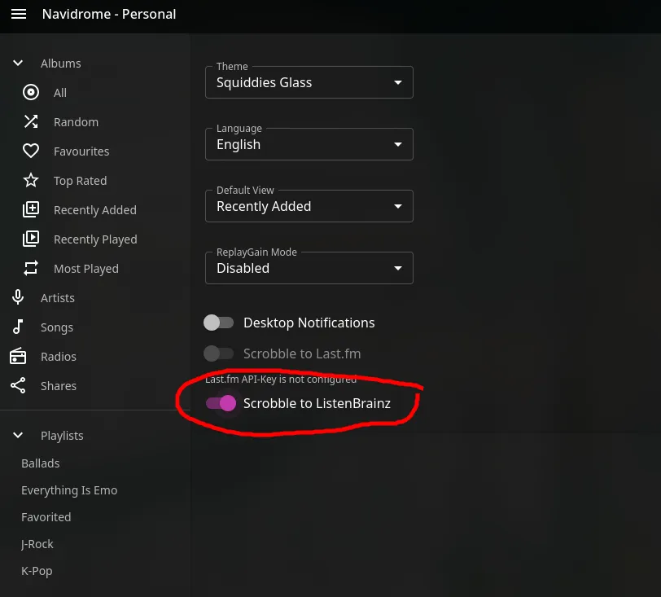Image resolution: width=661 pixels, height=597 pixels.
Task: Click the Random shuffle icon
Action: (30, 121)
